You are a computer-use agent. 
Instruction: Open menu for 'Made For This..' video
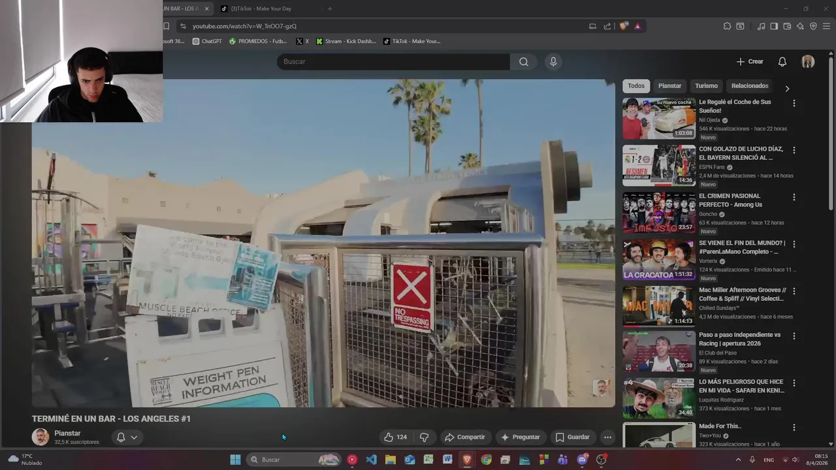794,428
